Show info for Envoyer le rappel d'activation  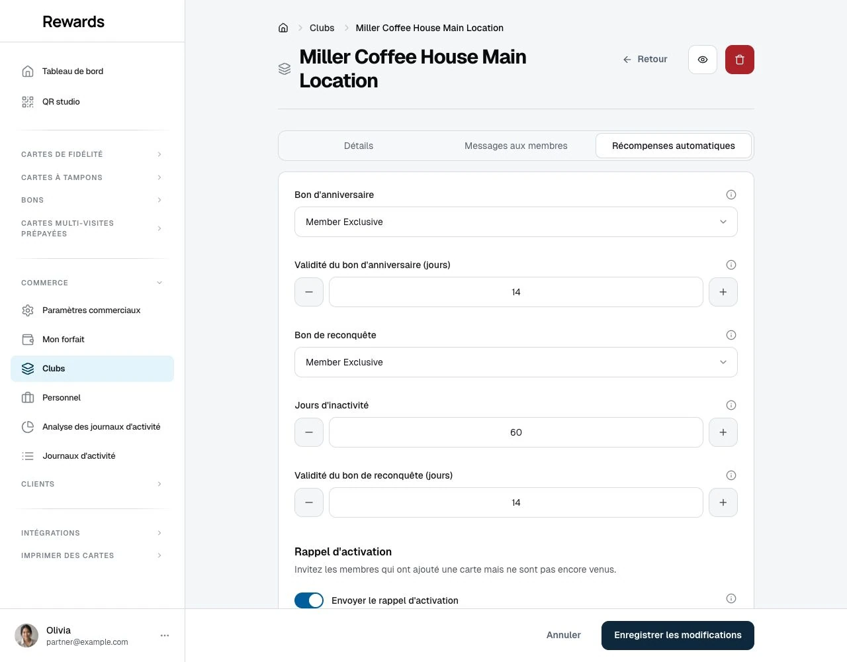click(731, 598)
